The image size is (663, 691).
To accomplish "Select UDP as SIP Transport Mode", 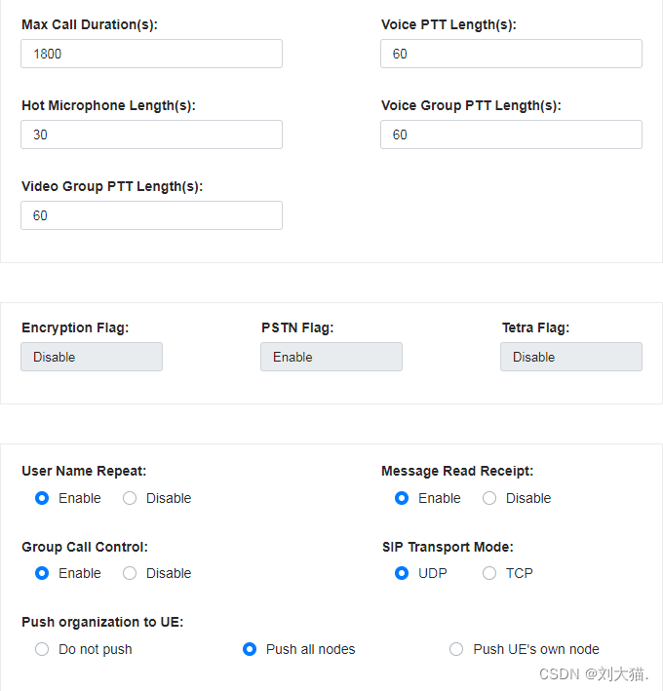I will pos(402,573).
